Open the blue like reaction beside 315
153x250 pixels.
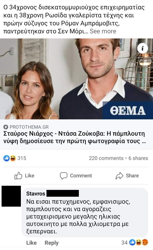7,158
